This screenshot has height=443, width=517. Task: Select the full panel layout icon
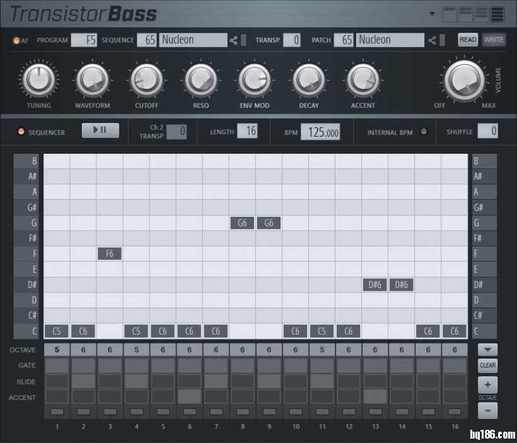pyautogui.click(x=497, y=14)
